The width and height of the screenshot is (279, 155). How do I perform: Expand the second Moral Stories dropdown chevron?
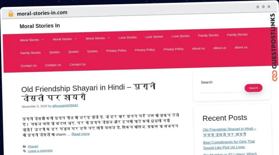click(x=76, y=39)
